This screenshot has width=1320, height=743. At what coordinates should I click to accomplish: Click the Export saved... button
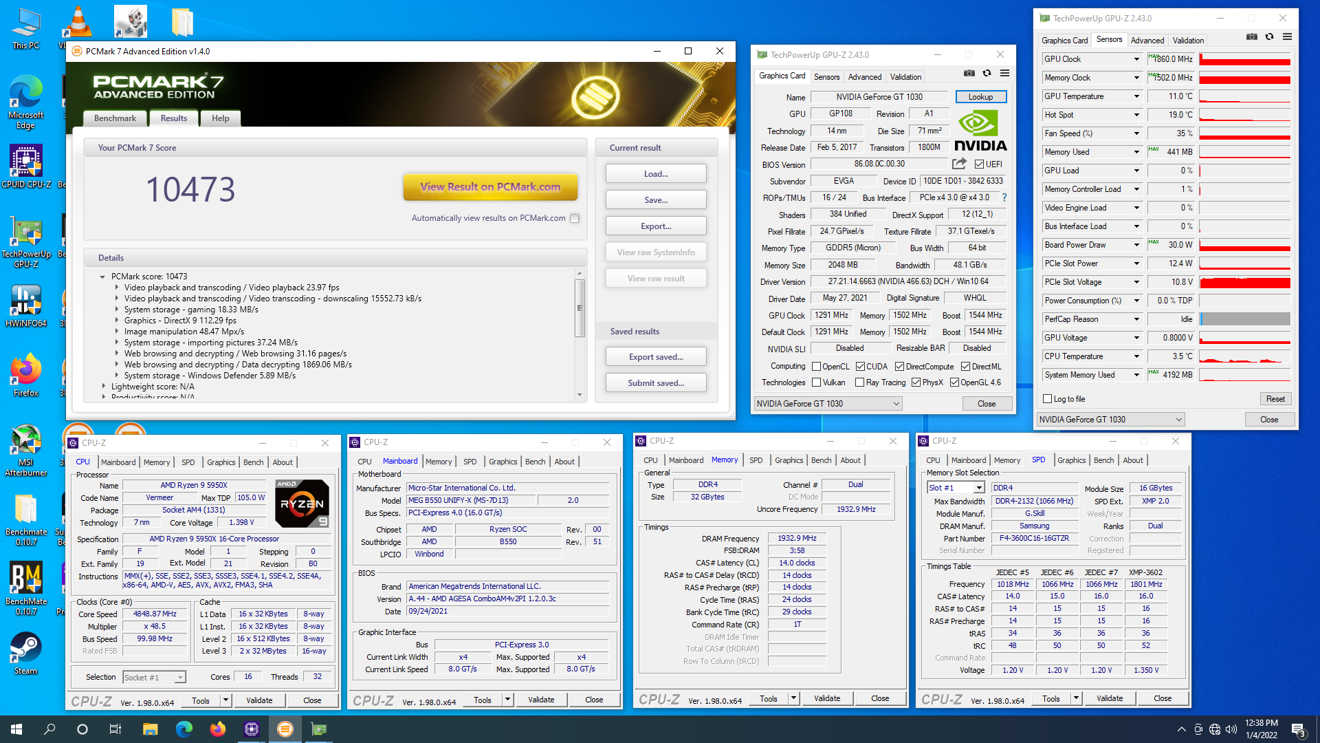coord(656,357)
